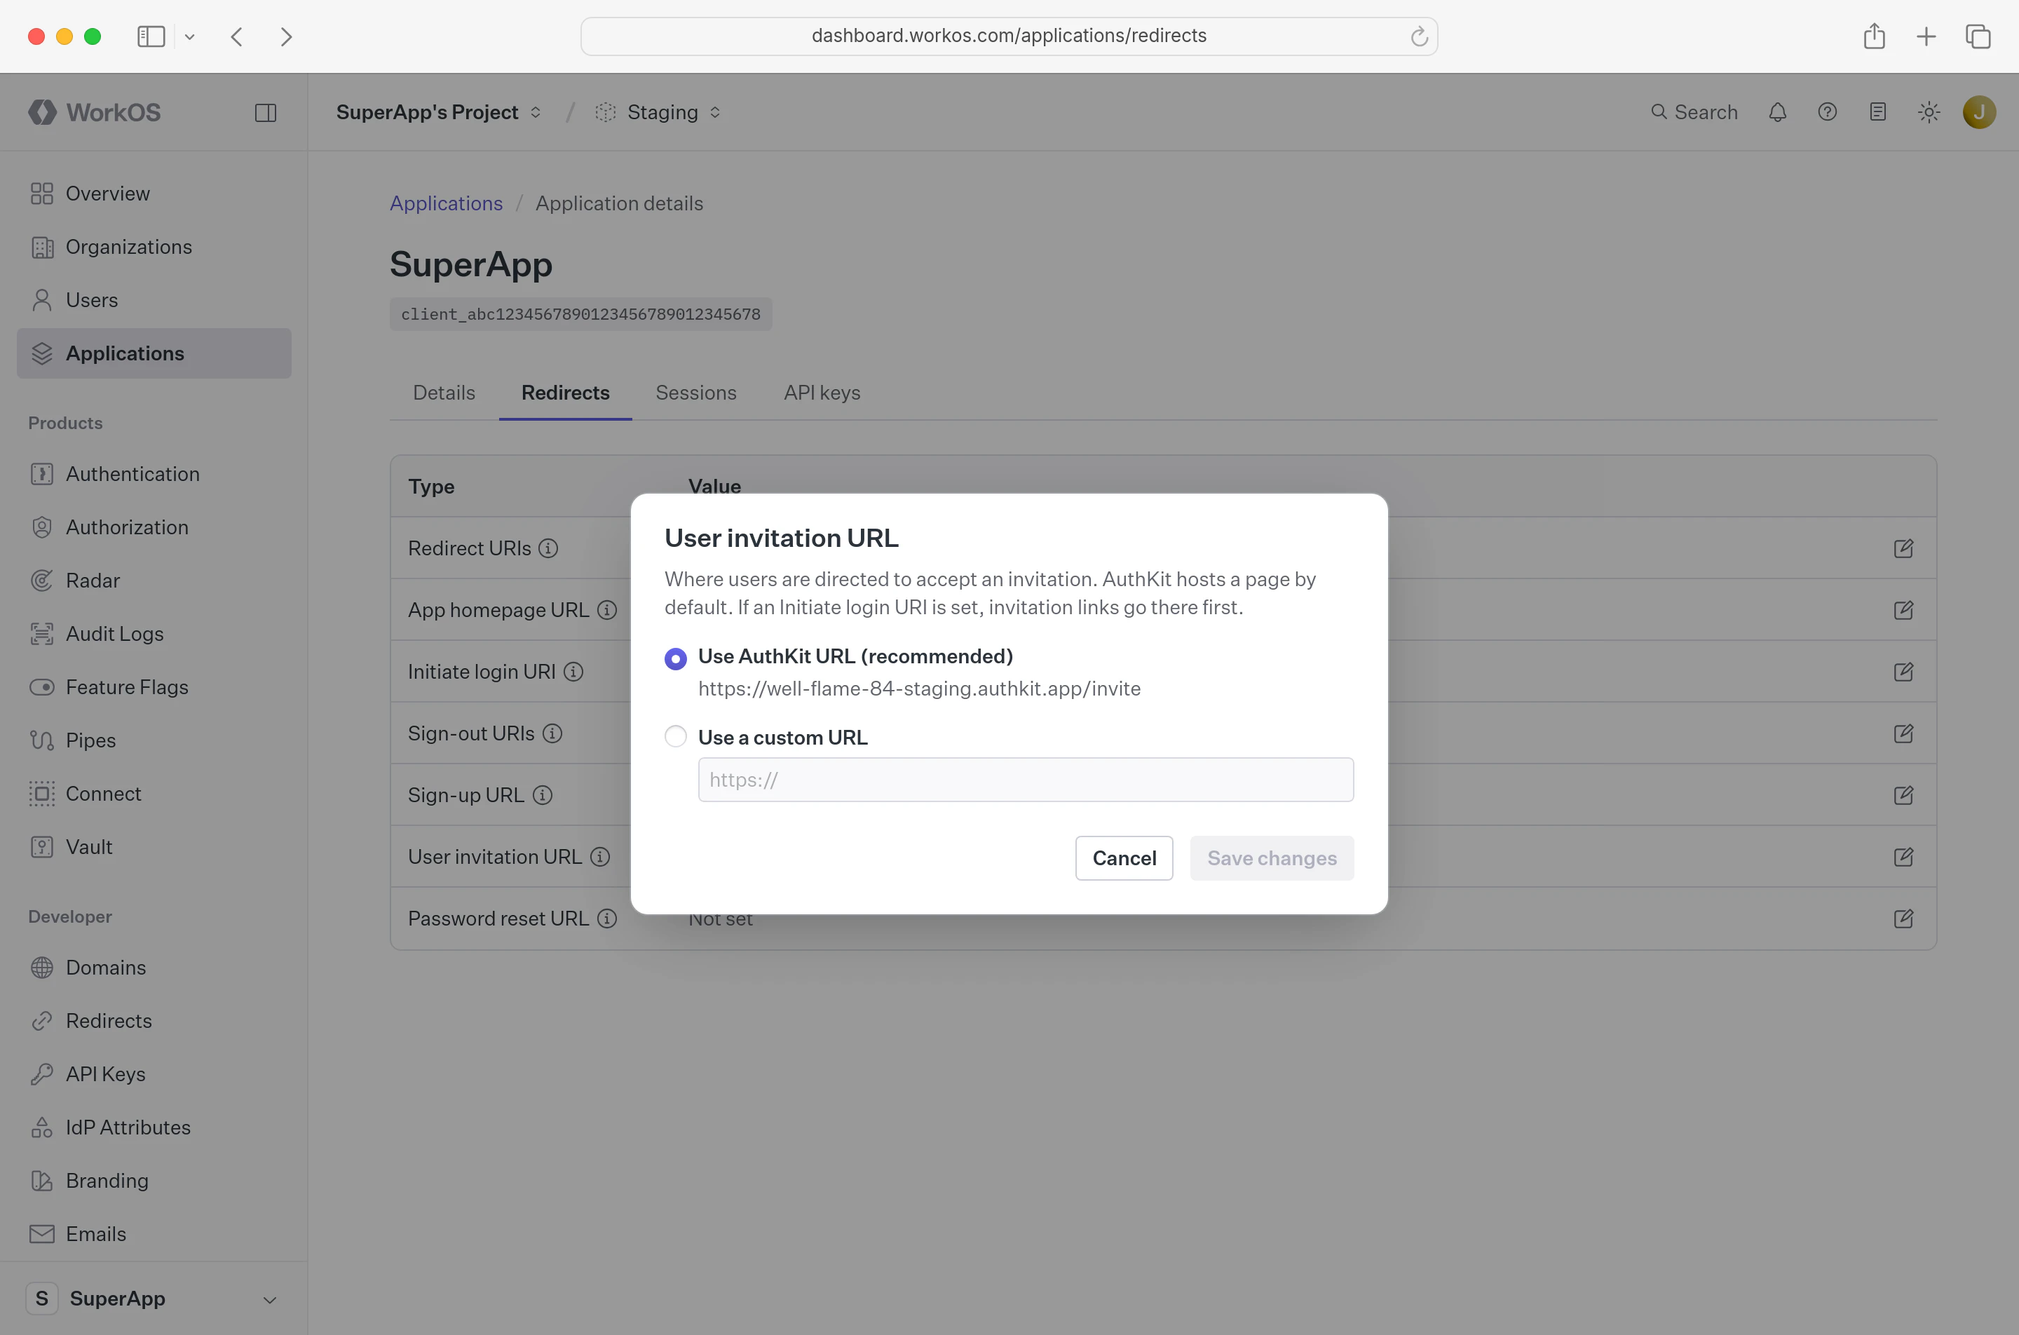Go back in Safari history
2019x1335 pixels.
point(237,36)
